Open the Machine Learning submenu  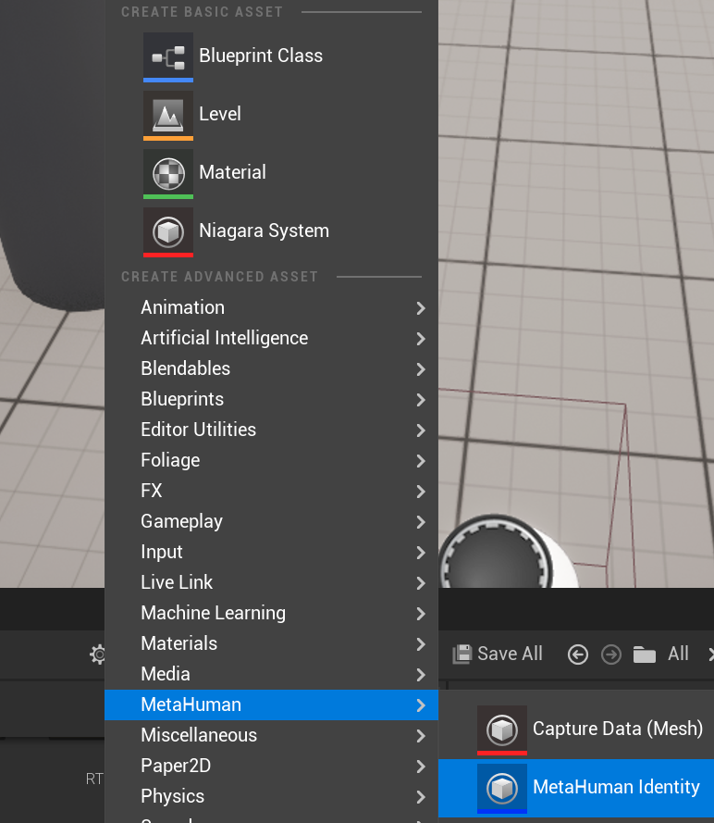pyautogui.click(x=272, y=613)
